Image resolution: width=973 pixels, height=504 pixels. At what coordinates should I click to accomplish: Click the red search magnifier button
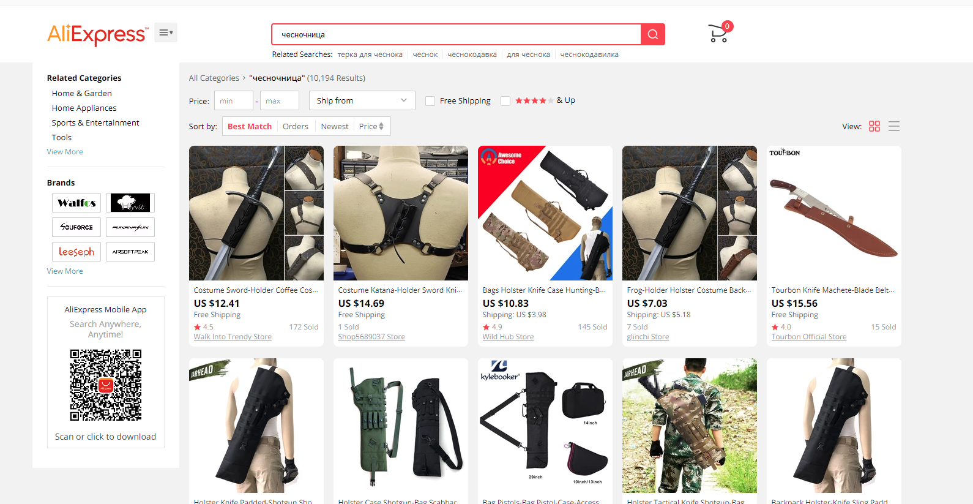click(653, 34)
